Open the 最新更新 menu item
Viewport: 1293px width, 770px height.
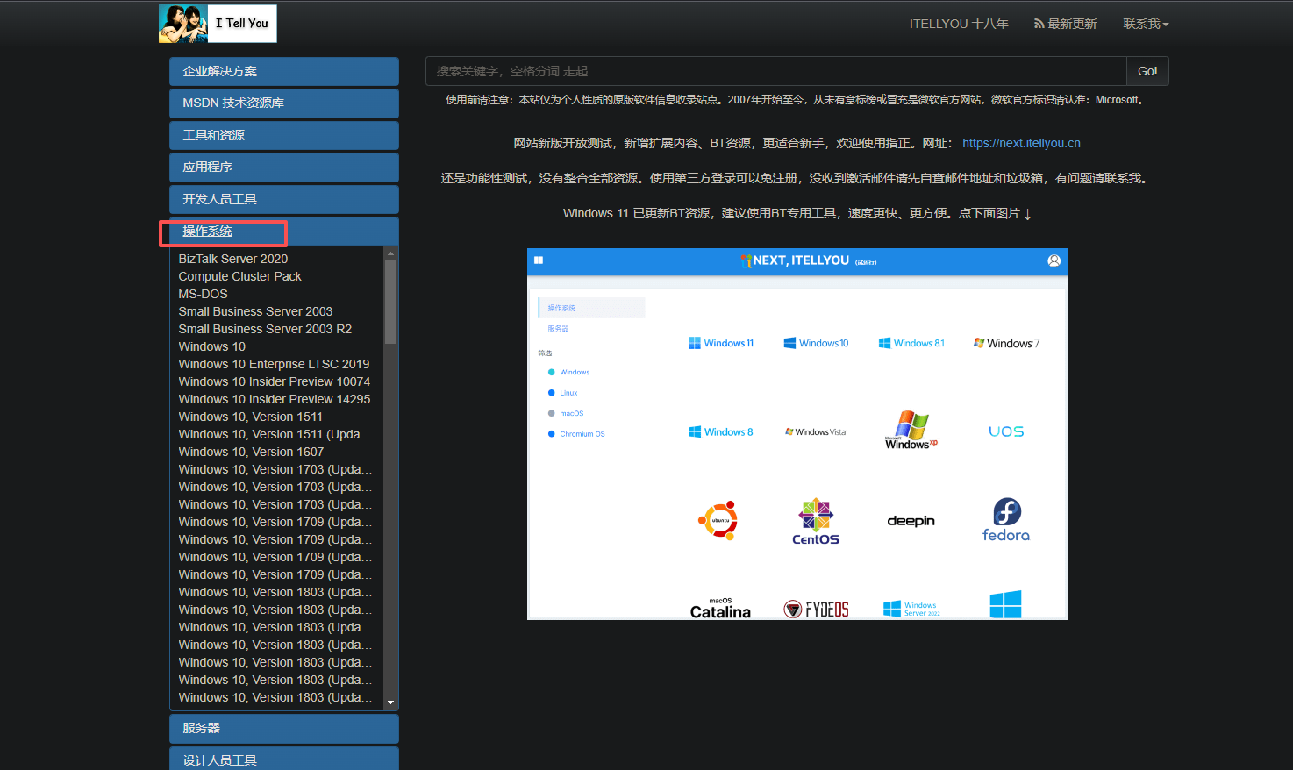click(1065, 24)
